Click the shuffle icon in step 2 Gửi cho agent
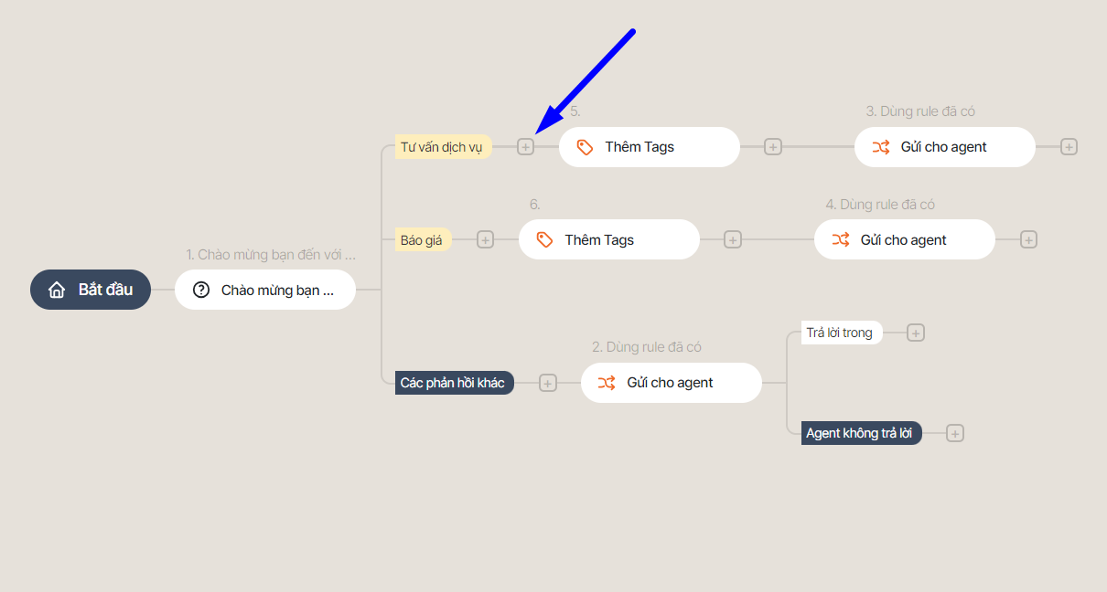 click(x=607, y=383)
